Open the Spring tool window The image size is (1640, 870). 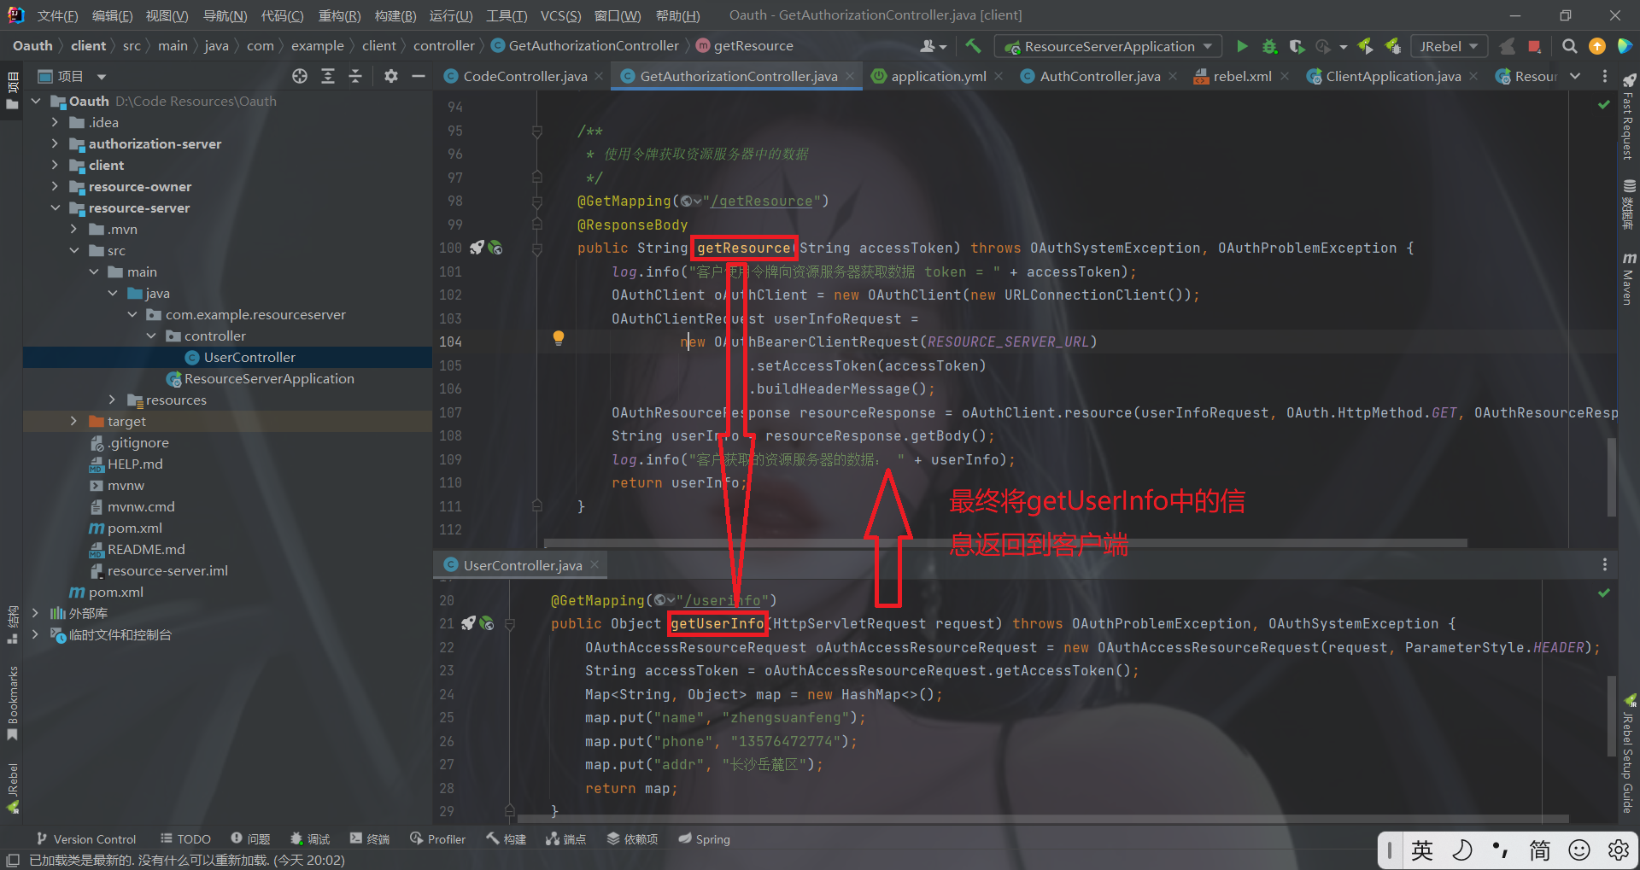click(x=704, y=838)
